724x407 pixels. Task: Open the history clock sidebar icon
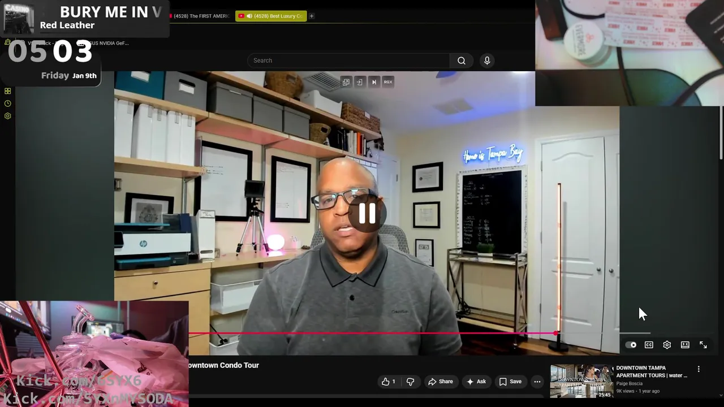[x=7, y=103]
